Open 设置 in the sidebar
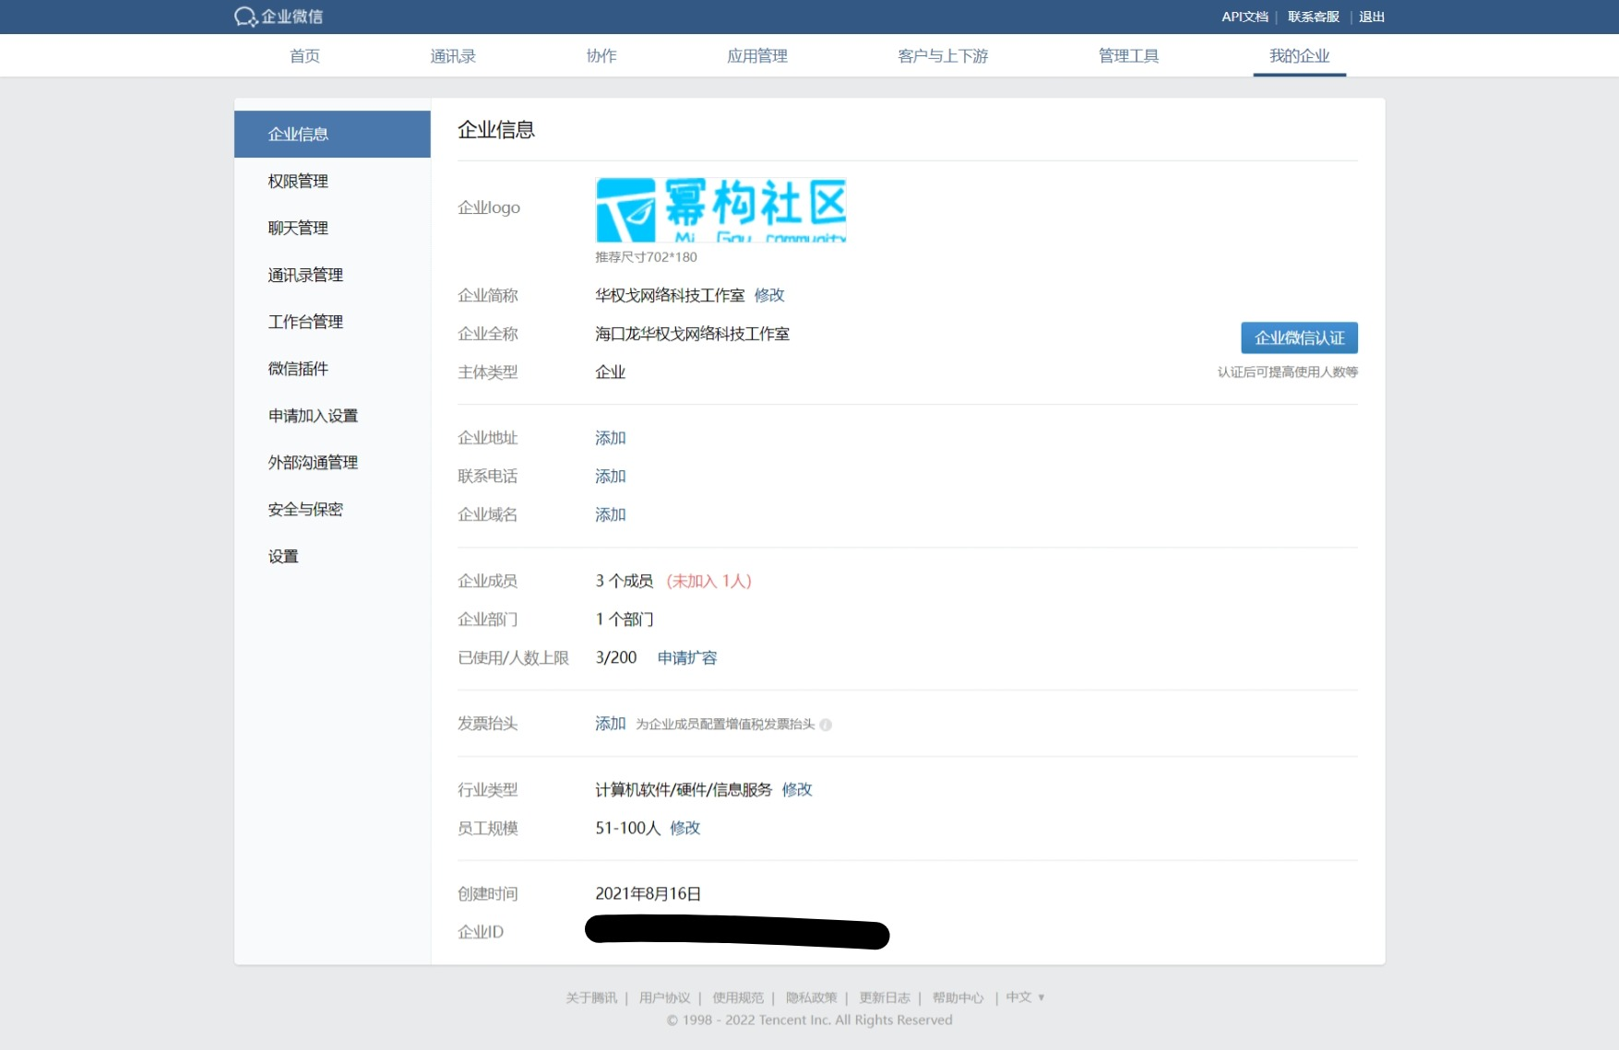The width and height of the screenshot is (1619, 1050). (x=332, y=557)
